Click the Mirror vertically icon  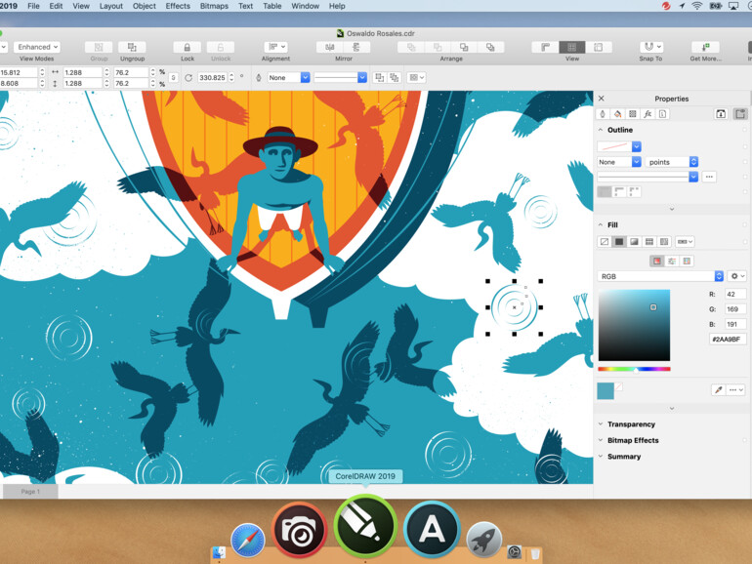tap(356, 47)
